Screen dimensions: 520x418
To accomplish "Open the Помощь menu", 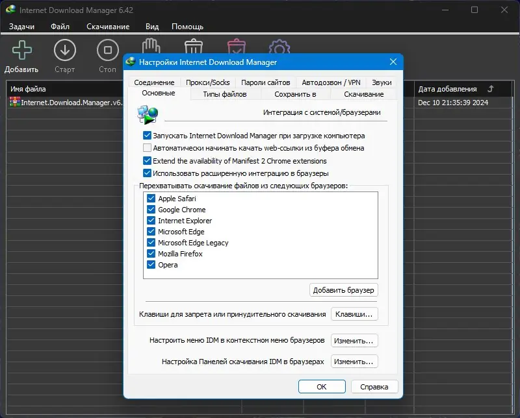I will pos(187,27).
